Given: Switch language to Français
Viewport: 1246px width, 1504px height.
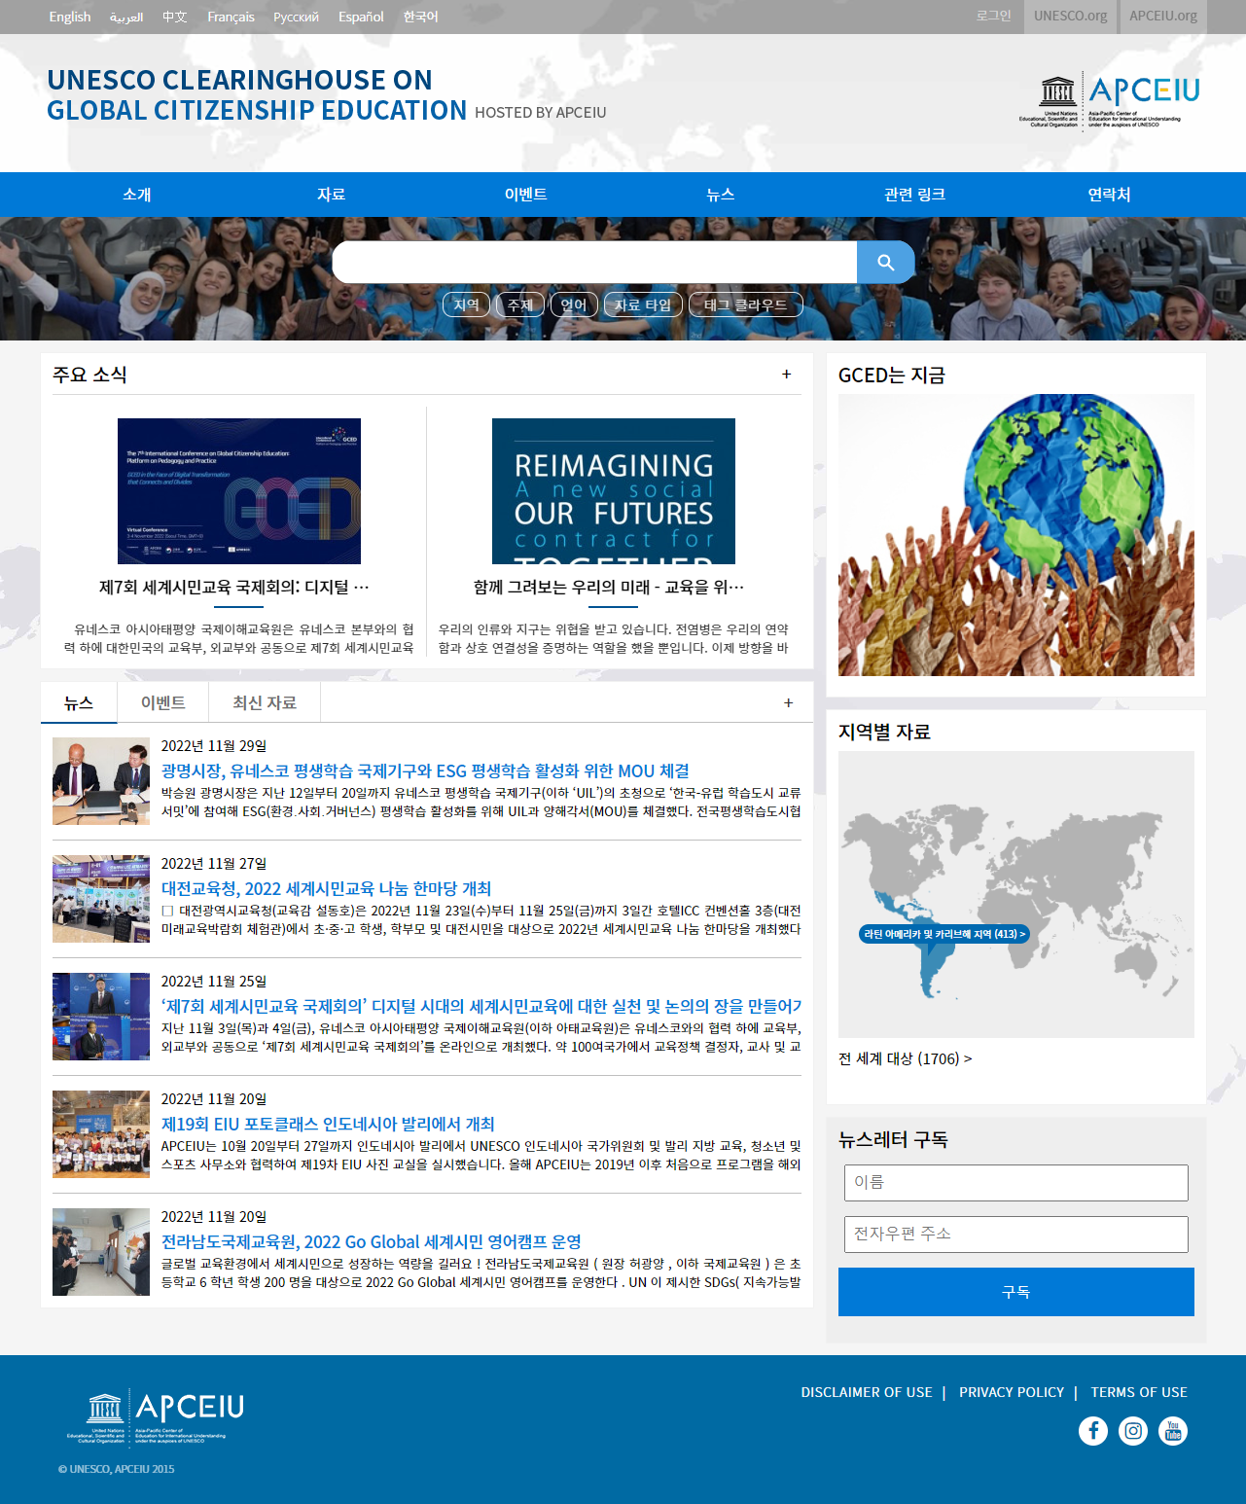Looking at the screenshot, I should tap(231, 17).
